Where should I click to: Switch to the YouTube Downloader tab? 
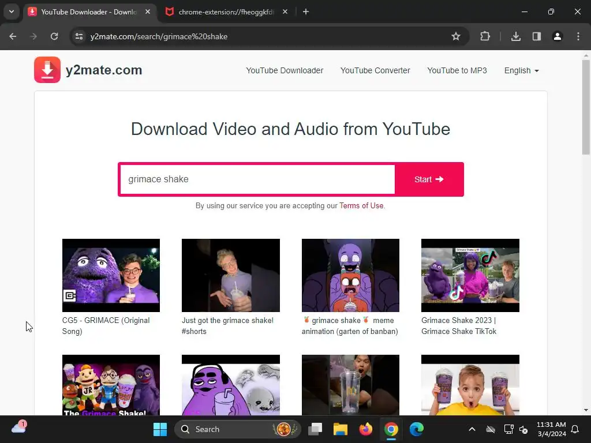pos(88,12)
